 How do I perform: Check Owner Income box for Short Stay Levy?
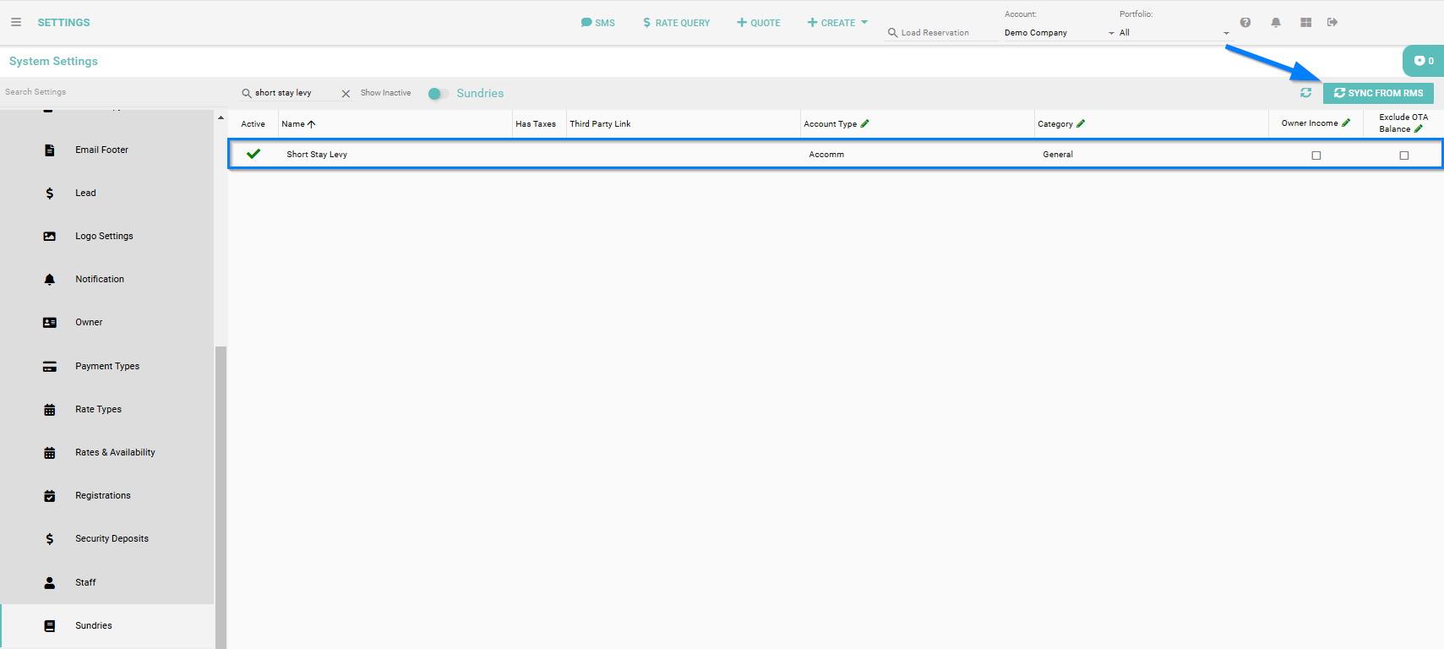(x=1316, y=155)
